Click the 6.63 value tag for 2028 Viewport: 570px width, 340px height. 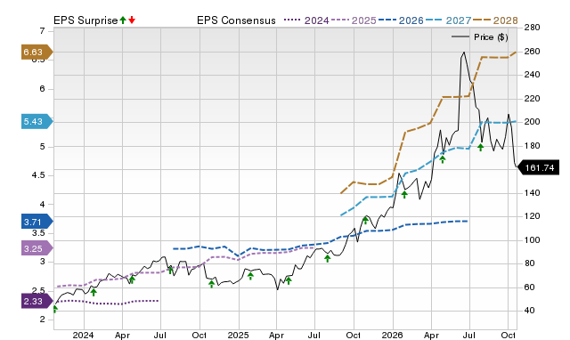pos(37,52)
